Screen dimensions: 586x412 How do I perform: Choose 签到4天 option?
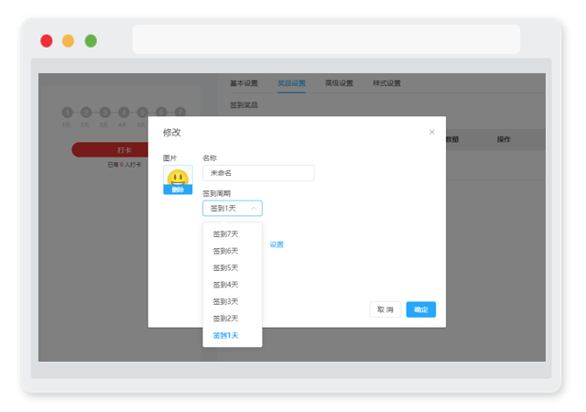pos(225,285)
